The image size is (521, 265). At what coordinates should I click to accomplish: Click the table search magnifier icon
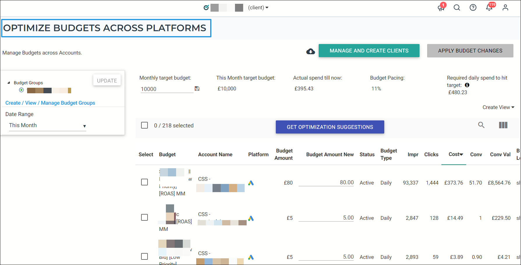click(481, 125)
